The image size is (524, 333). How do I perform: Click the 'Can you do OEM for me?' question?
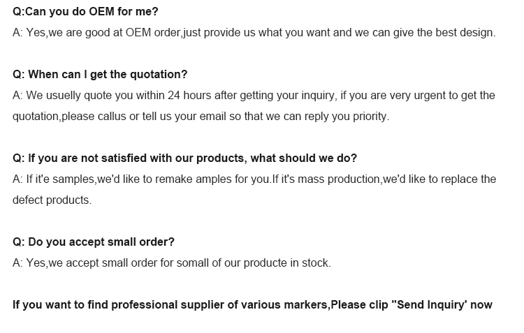point(85,12)
